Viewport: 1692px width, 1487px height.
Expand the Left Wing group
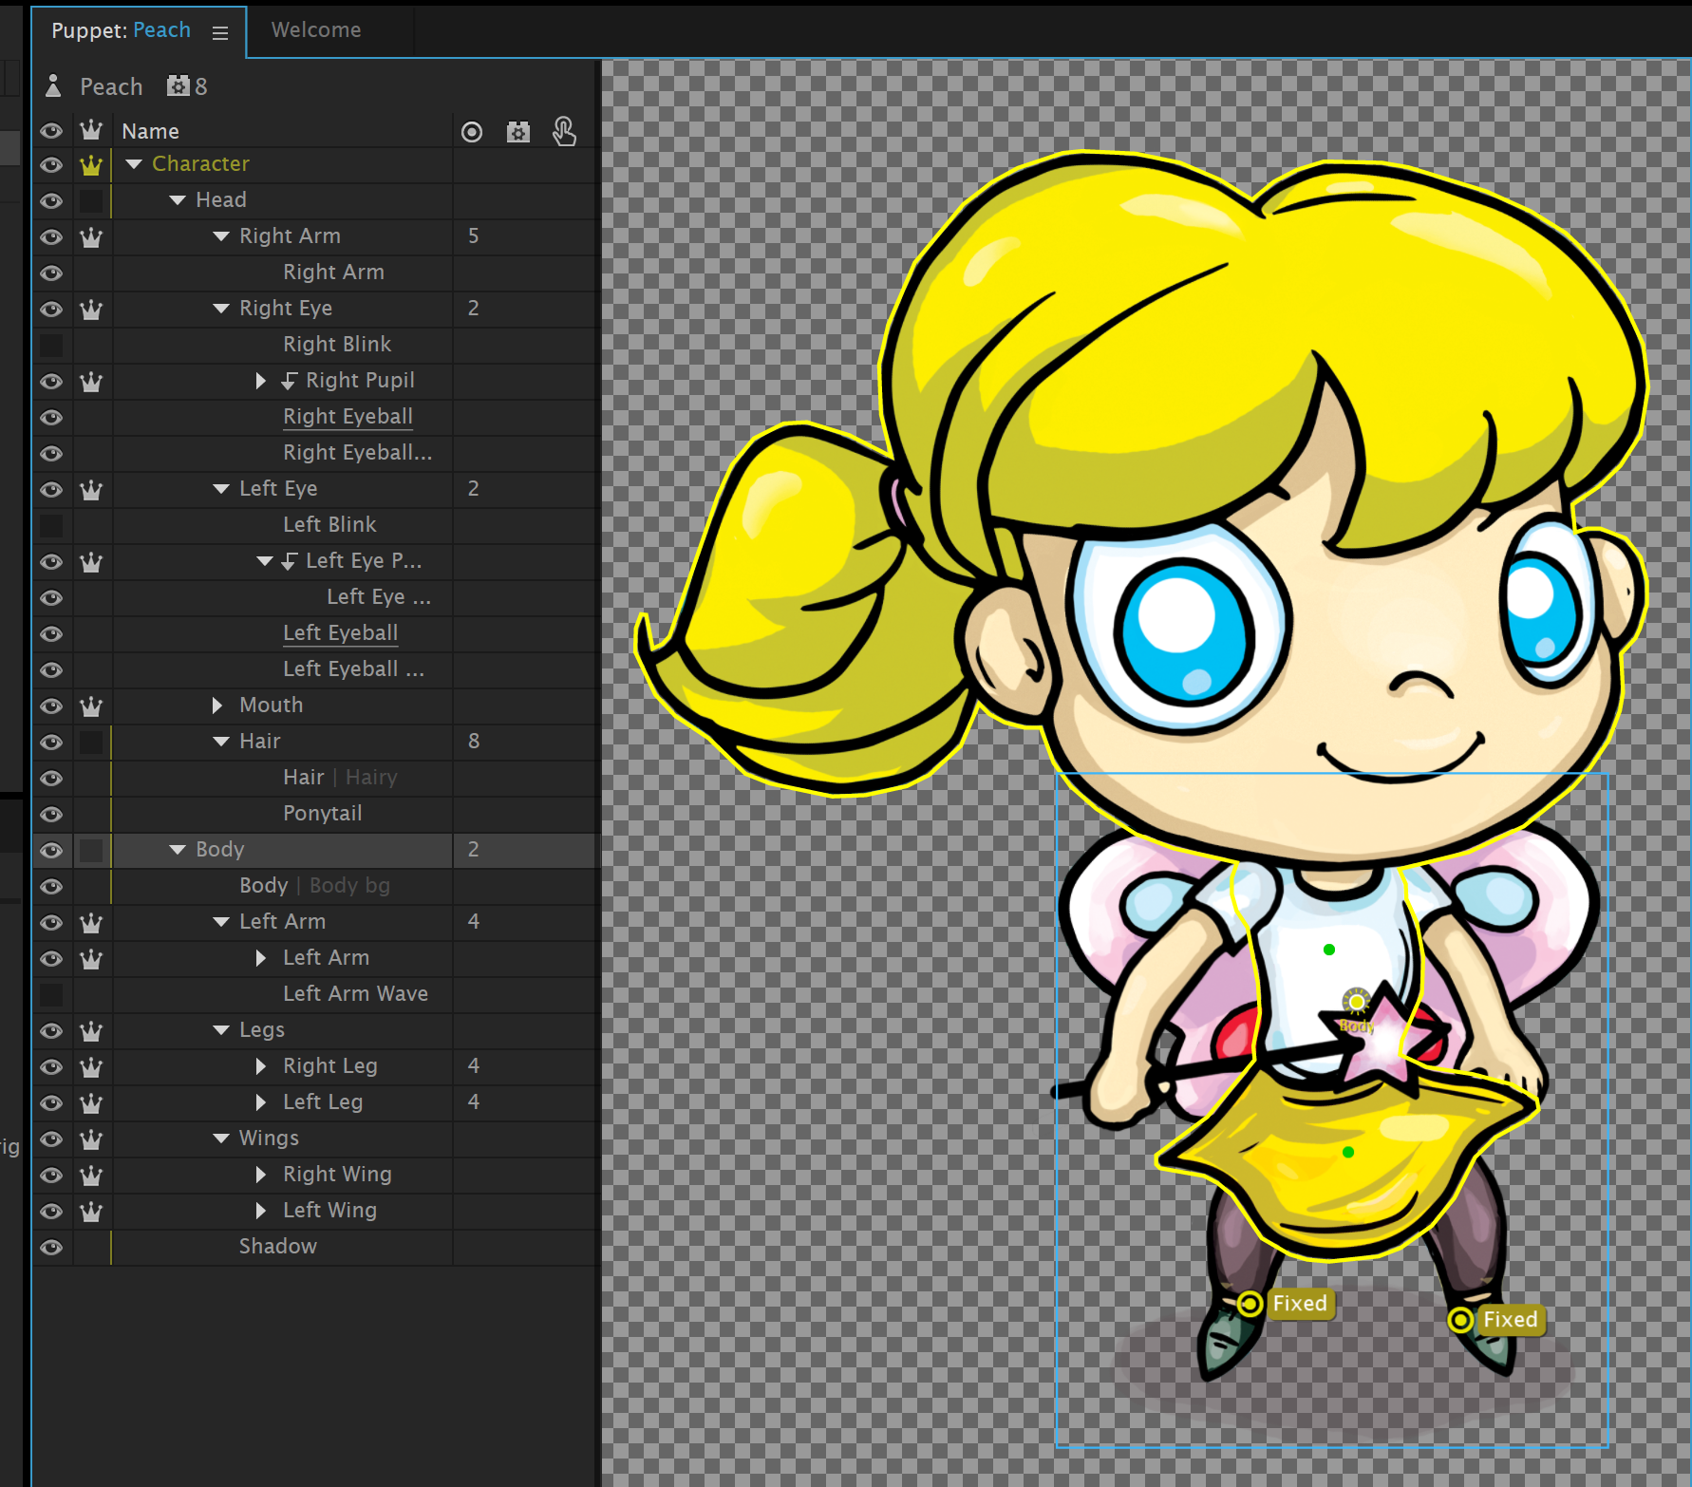(261, 1211)
